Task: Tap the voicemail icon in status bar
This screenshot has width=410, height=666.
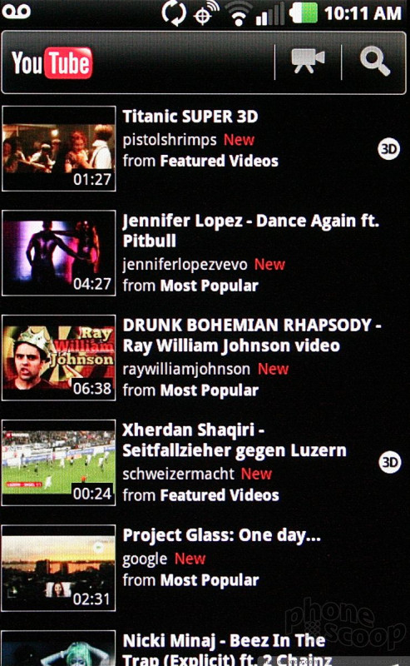Action: (16, 11)
